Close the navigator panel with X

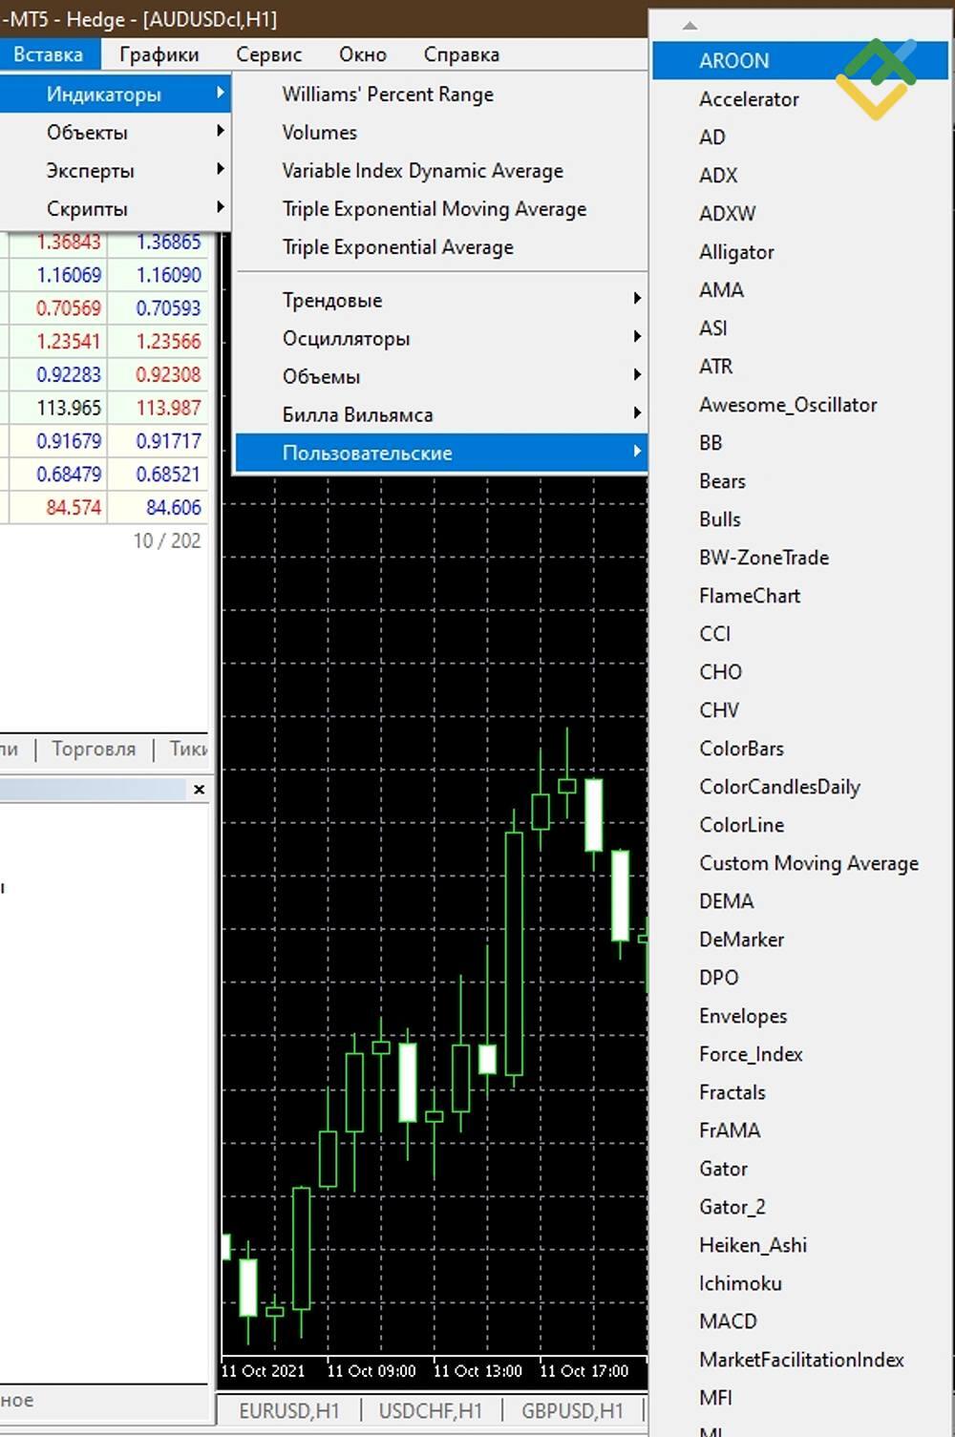pos(199,789)
